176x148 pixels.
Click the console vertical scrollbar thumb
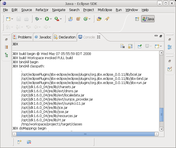pyautogui.click(x=161, y=115)
